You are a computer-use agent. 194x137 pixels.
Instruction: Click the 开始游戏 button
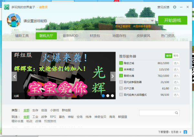pyautogui.click(x=173, y=20)
